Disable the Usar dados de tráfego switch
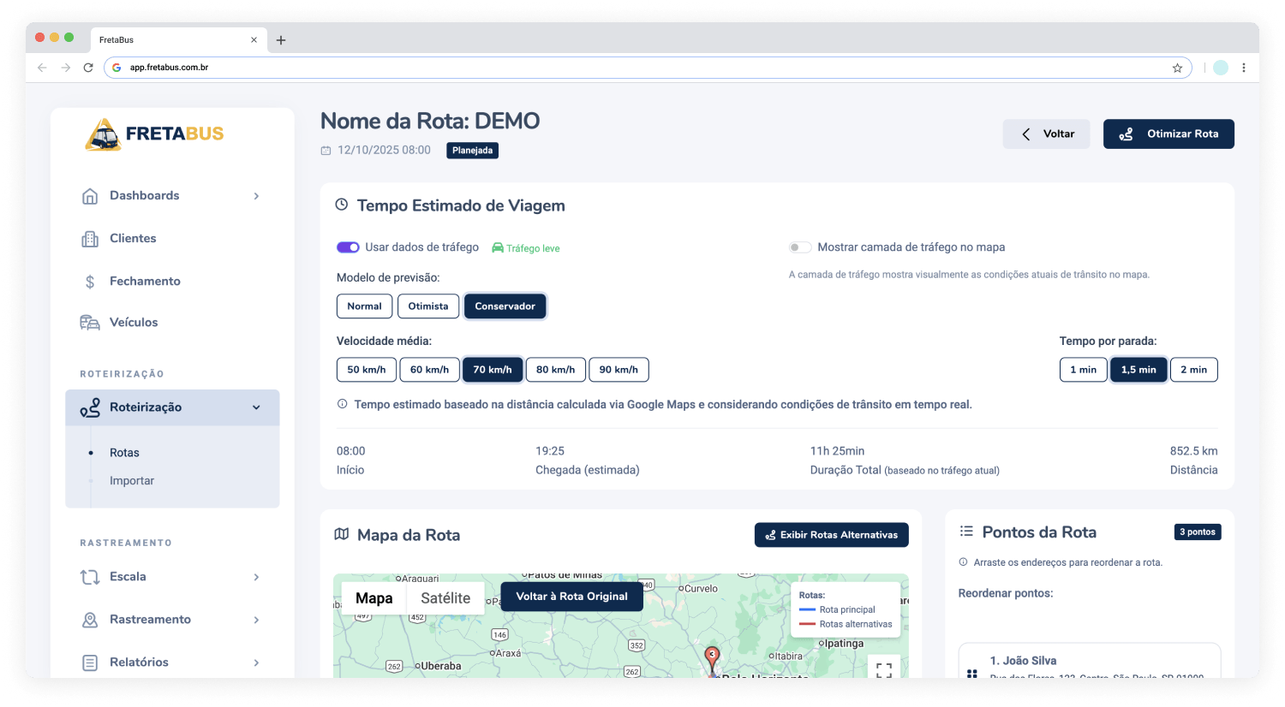Viewport: 1285px width, 707px height. 348,247
